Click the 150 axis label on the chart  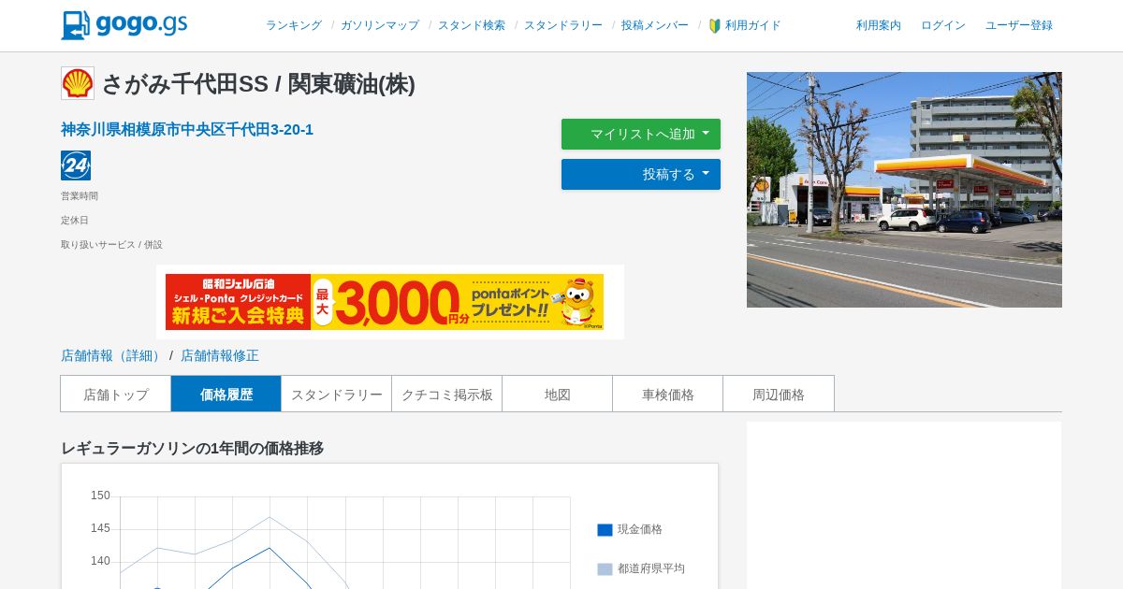tap(100, 496)
